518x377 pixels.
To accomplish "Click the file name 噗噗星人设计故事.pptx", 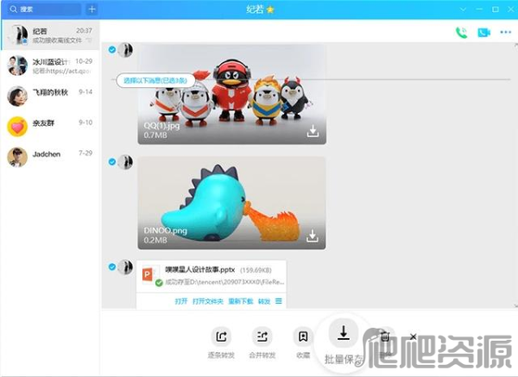I will click(x=200, y=270).
